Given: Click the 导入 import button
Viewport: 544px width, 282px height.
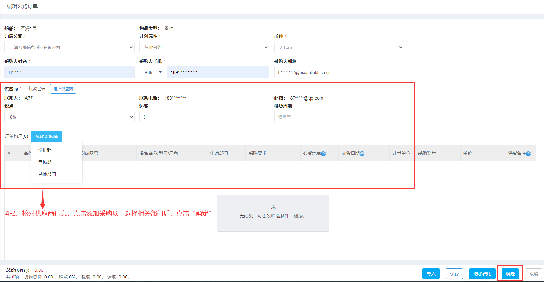Looking at the screenshot, I should [431, 274].
